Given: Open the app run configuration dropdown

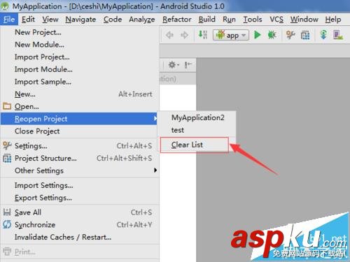Looking at the screenshot, I should (231, 35).
